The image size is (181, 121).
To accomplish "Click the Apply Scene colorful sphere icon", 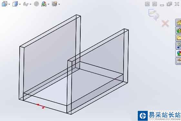I will point(44,4).
